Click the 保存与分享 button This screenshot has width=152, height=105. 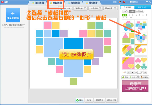point(112,100)
